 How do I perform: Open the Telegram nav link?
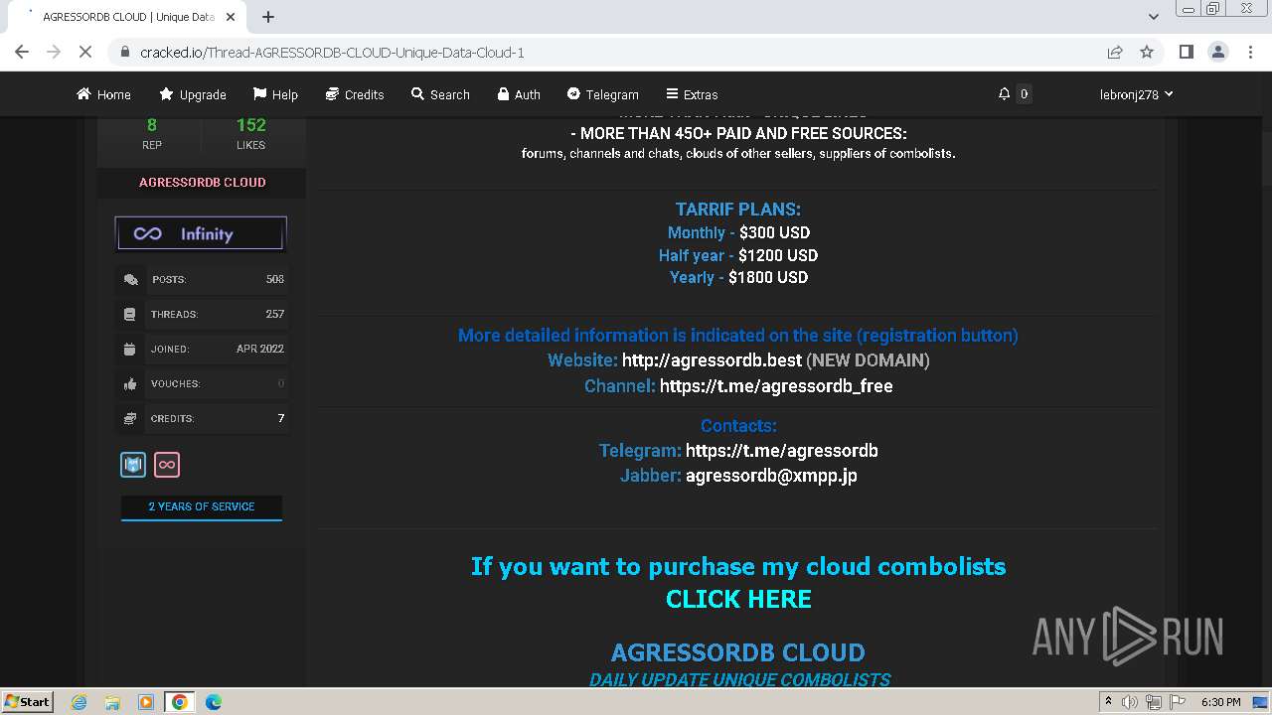tap(602, 94)
